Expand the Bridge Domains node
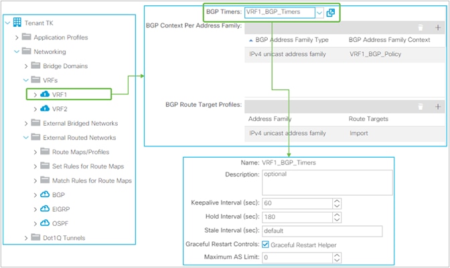Image resolution: width=450 pixels, height=268 pixels. (x=26, y=66)
